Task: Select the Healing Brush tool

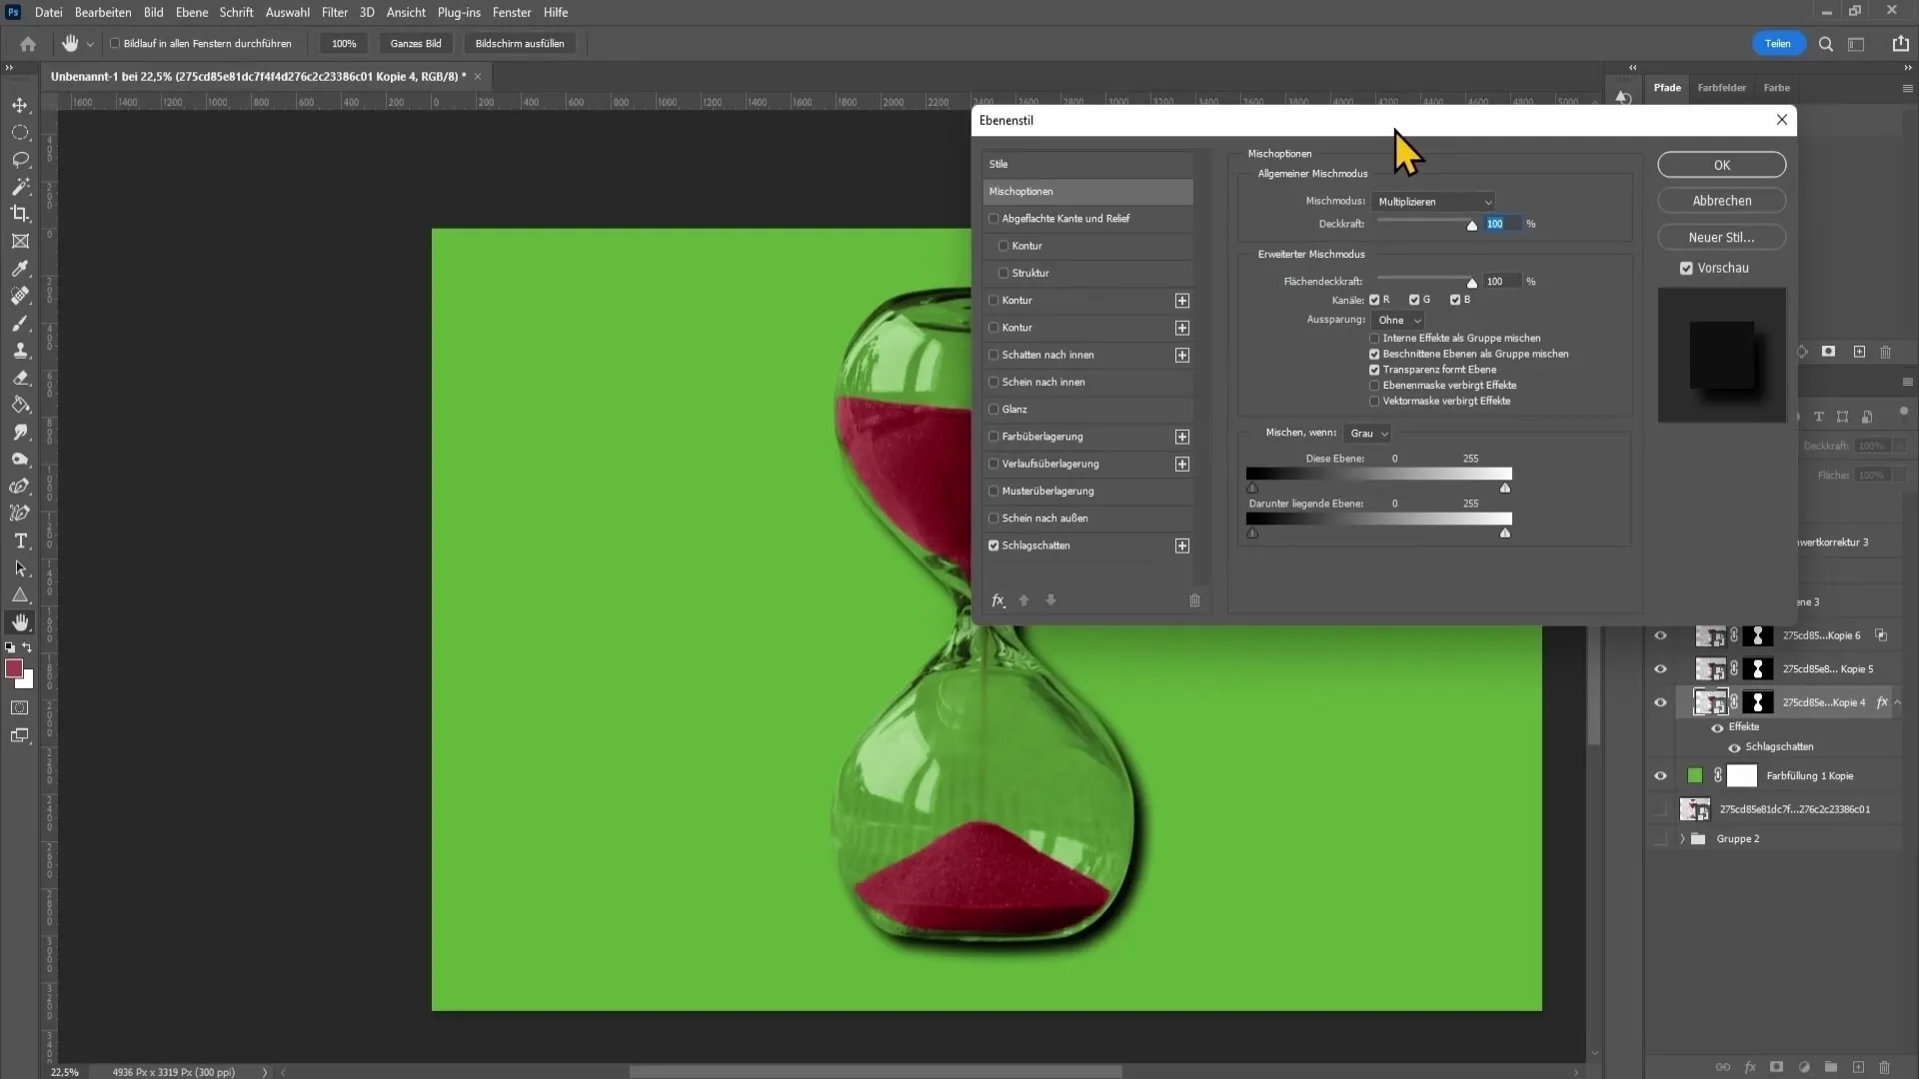Action: click(x=20, y=296)
